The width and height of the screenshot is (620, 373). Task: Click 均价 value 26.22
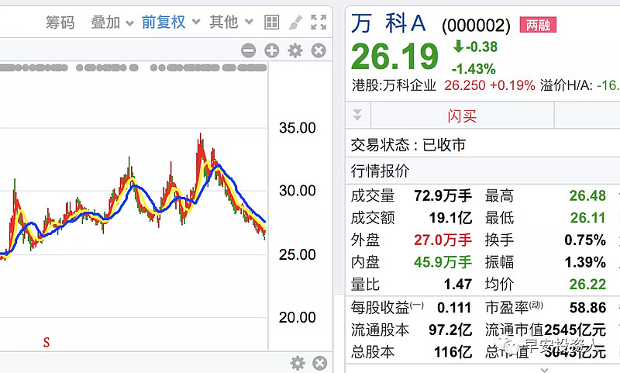[x=587, y=284]
